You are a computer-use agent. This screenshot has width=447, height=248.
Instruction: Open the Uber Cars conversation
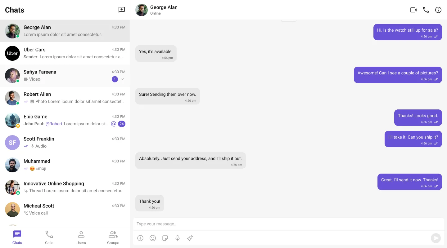point(65,53)
